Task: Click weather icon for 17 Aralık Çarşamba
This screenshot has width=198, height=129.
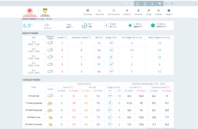Action: click(50, 103)
